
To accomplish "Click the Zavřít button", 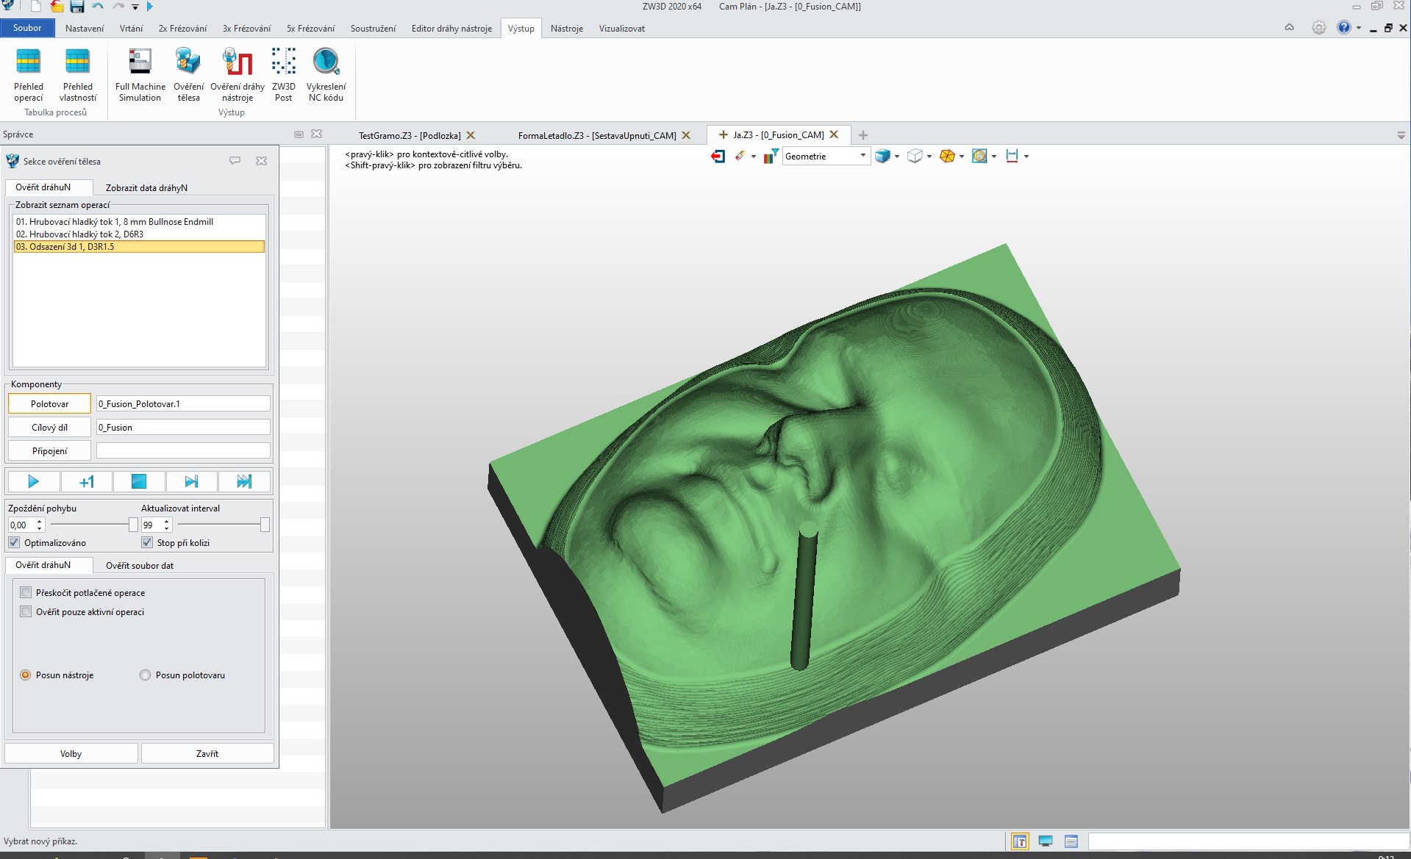I will (x=207, y=753).
